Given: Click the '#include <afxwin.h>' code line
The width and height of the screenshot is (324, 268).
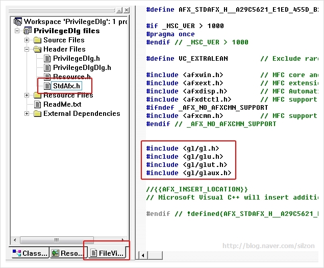Looking at the screenshot, I should [185, 75].
